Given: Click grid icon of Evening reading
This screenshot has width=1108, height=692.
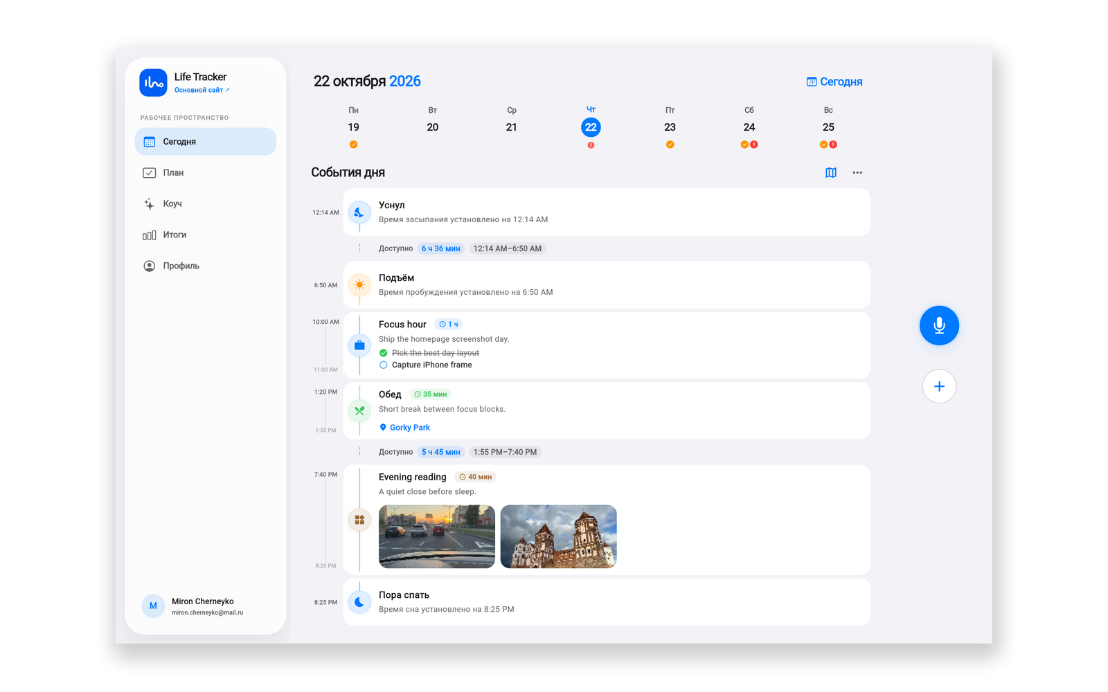Looking at the screenshot, I should [x=359, y=520].
